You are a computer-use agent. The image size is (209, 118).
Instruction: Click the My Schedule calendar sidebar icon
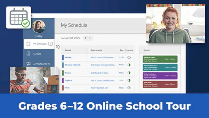(28, 44)
